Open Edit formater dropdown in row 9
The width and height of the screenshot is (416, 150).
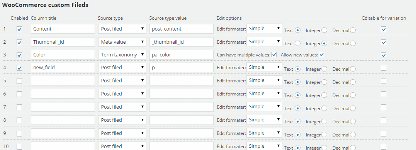264,133
